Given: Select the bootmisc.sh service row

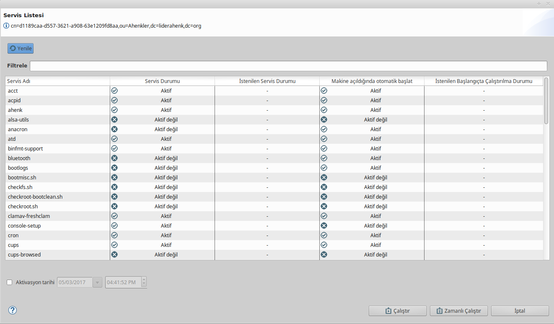Looking at the screenshot, I should 274,177.
